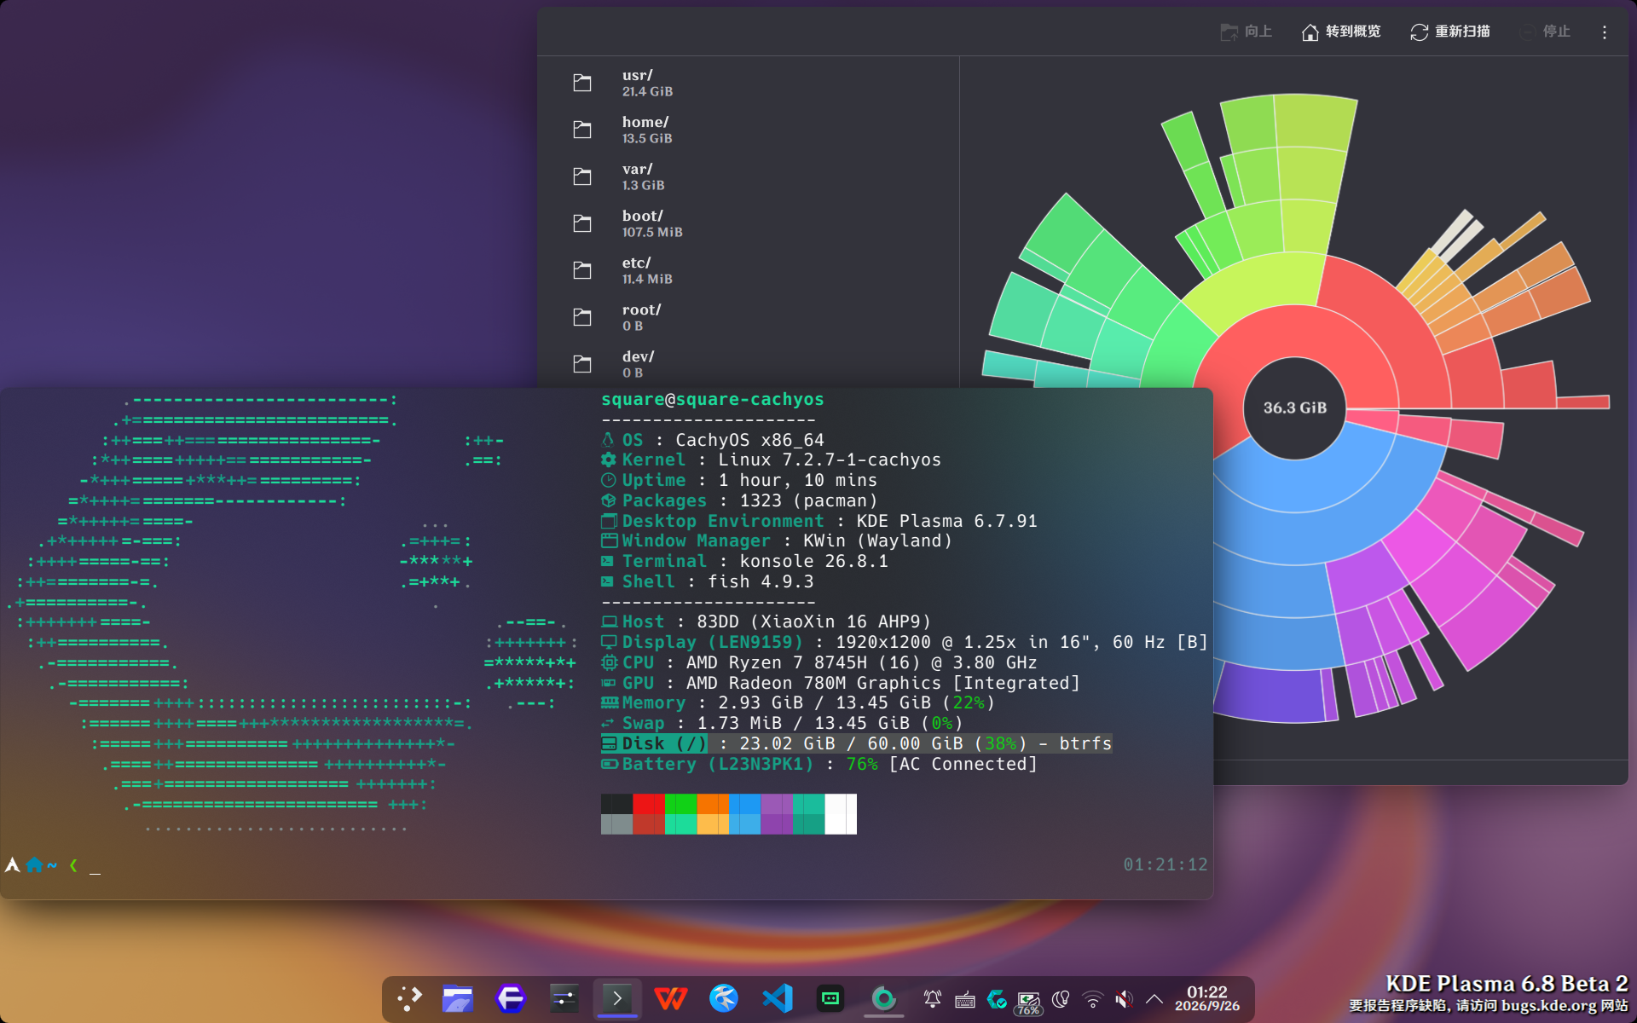Open the clock and calendar popup
This screenshot has width=1637, height=1023.
[x=1207, y=998]
